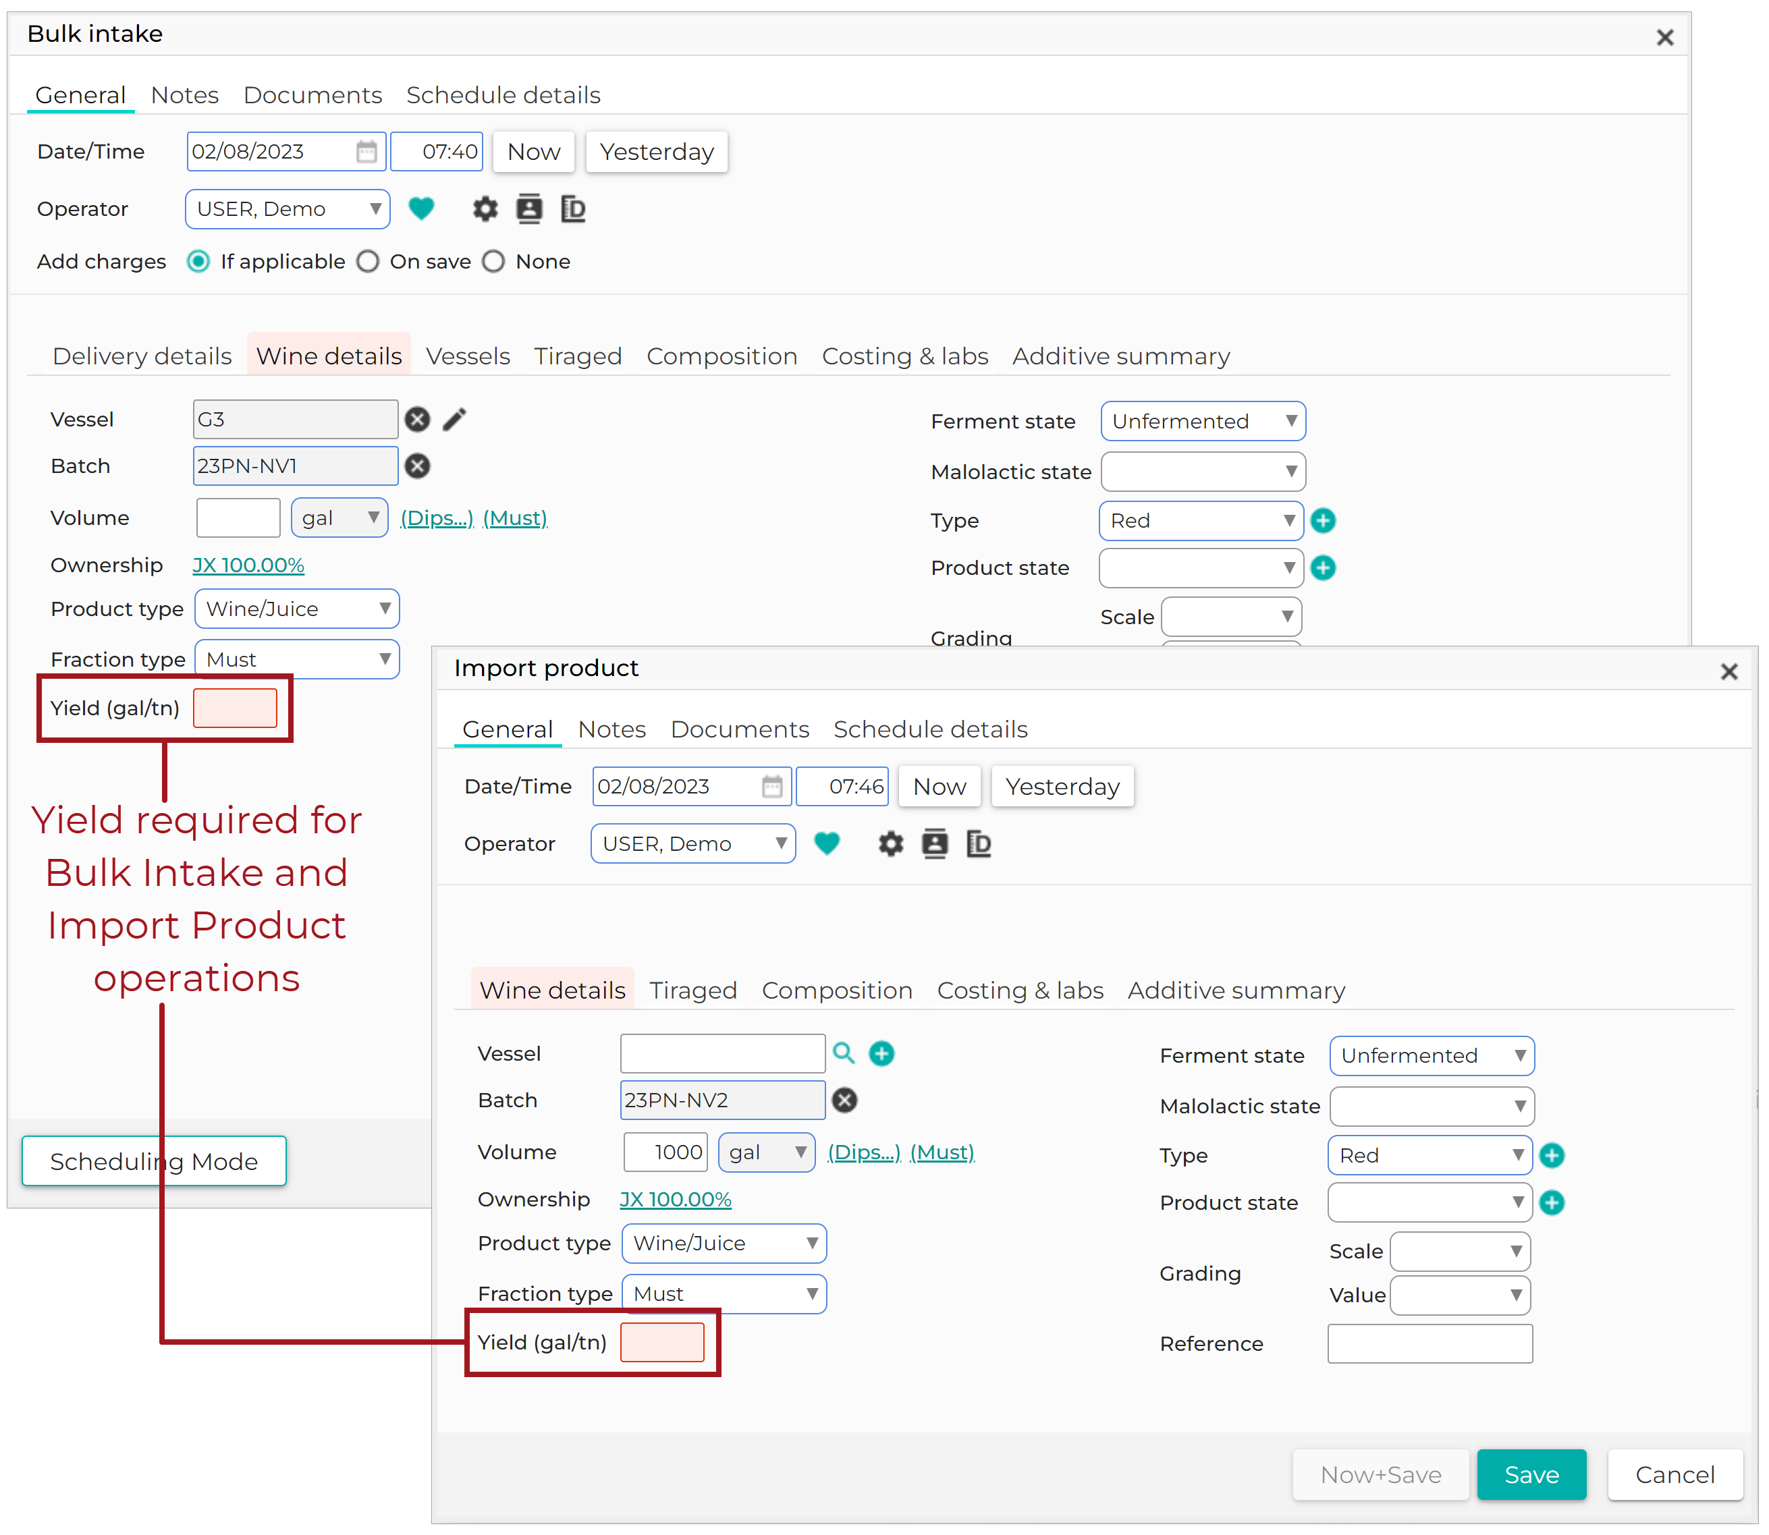Switch to Schedule details tab in Bulk intake
Screen dimensions: 1769x1535
pyautogui.click(x=503, y=95)
